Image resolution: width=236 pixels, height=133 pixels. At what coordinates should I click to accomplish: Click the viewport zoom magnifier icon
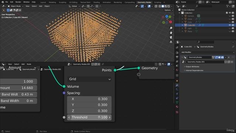(x=171, y=28)
